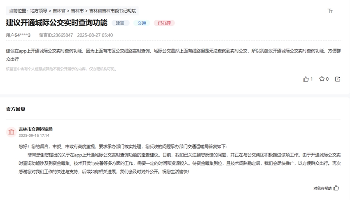This screenshot has height=200, width=350.
Task: Favorite the message with star icon
Action: point(322,79)
